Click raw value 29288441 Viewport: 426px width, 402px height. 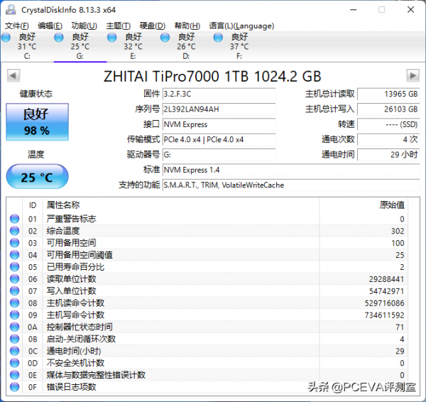(386, 279)
